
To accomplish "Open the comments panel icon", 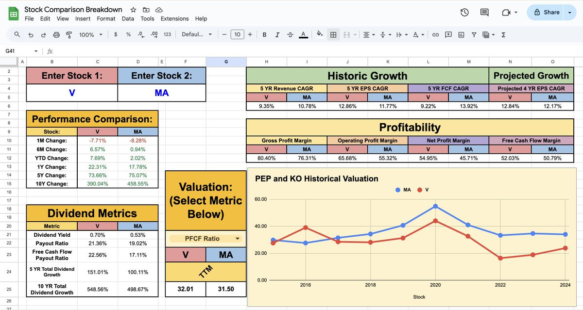I will [x=484, y=13].
